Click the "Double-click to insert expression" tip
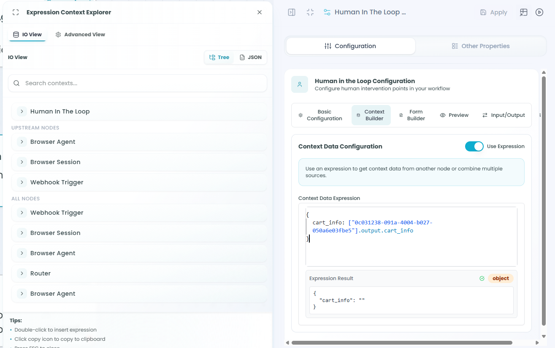 click(55, 330)
